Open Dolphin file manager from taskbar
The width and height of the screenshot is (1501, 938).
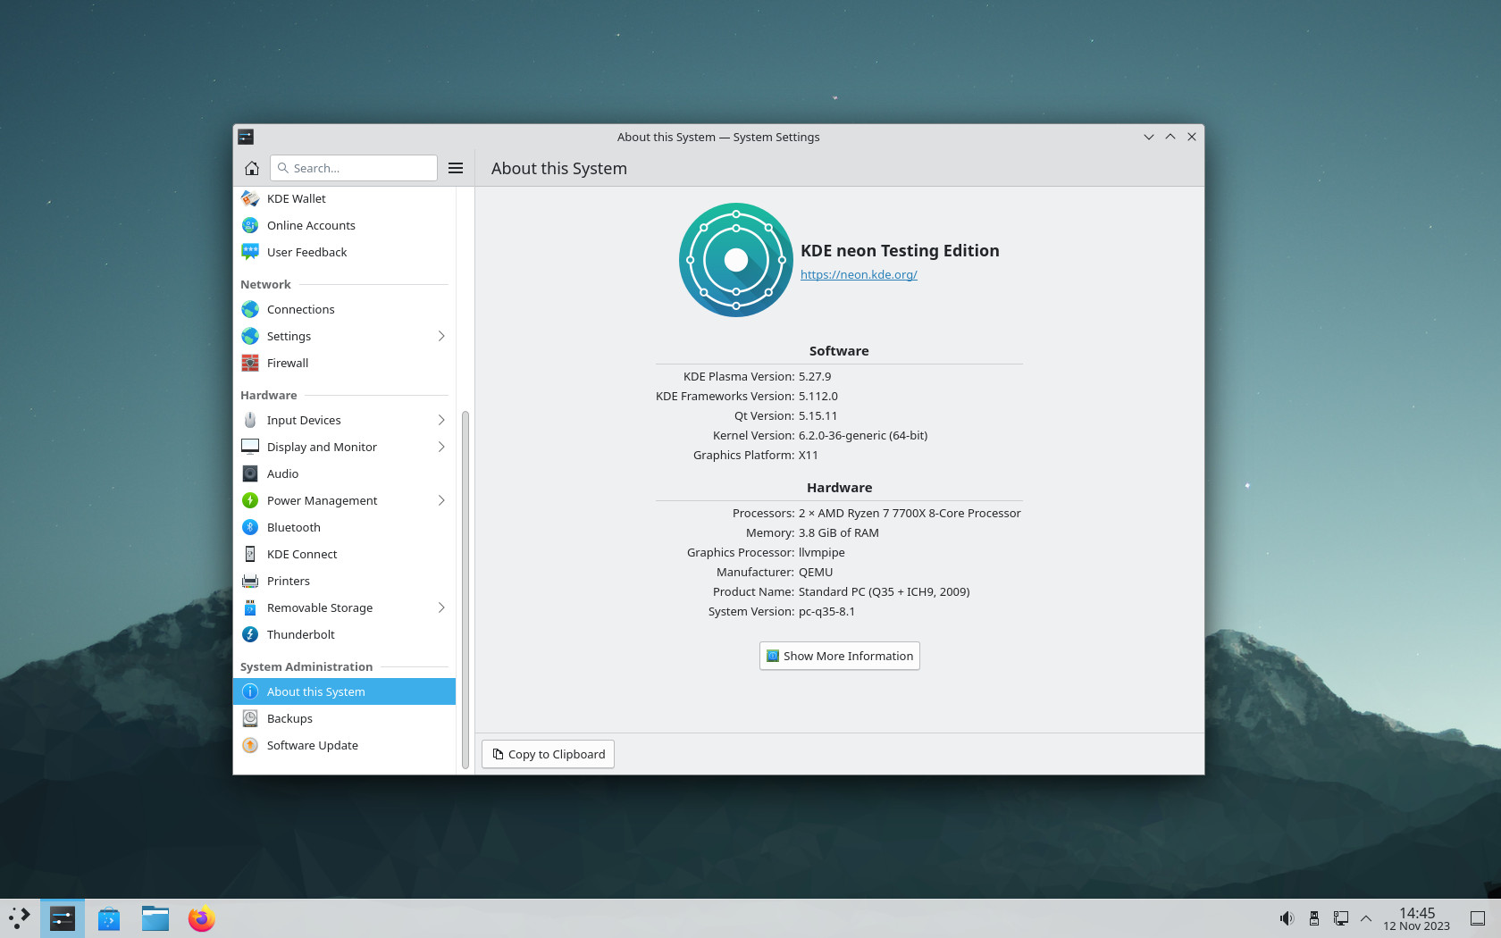tap(155, 918)
